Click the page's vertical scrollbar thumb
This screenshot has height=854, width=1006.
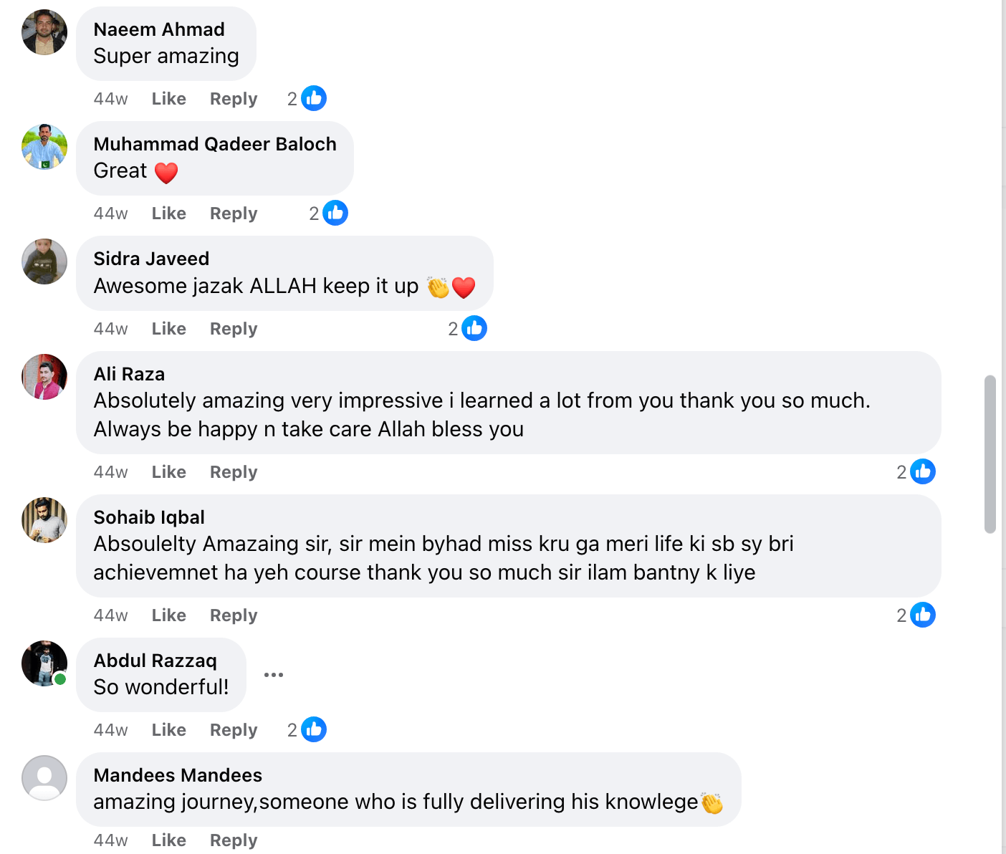point(990,454)
